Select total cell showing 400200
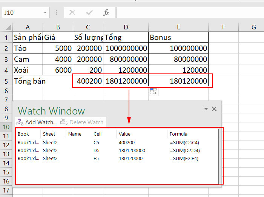Image resolution: width=264 pixels, height=197 pixels. [x=88, y=81]
